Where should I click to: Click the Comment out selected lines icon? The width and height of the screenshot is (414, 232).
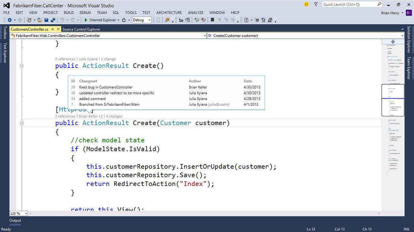(181, 20)
